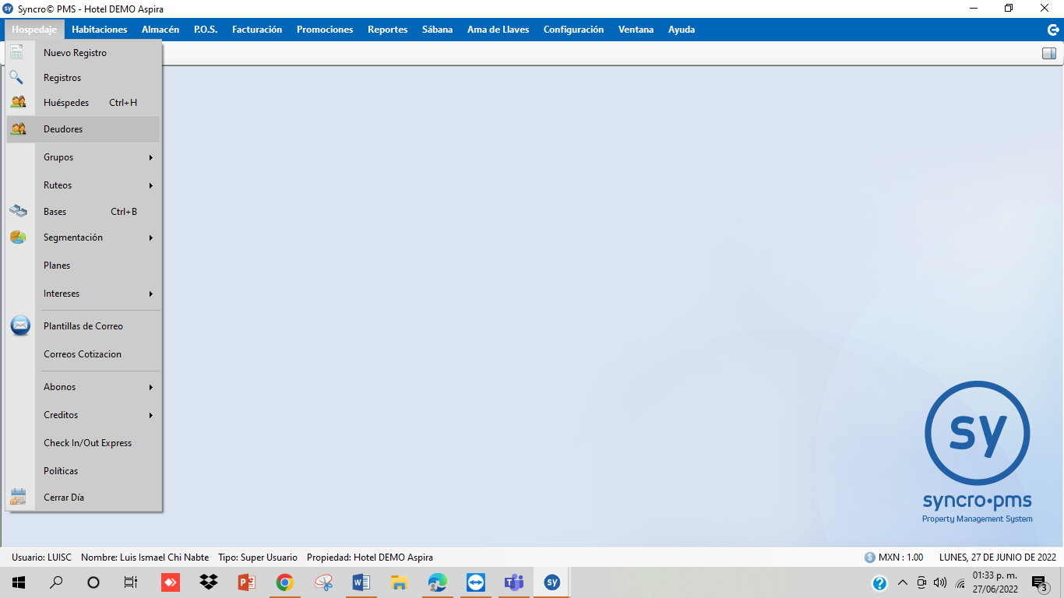
Task: Click Propiedad: Hotel DEMO Aspira text
Action: 370,558
